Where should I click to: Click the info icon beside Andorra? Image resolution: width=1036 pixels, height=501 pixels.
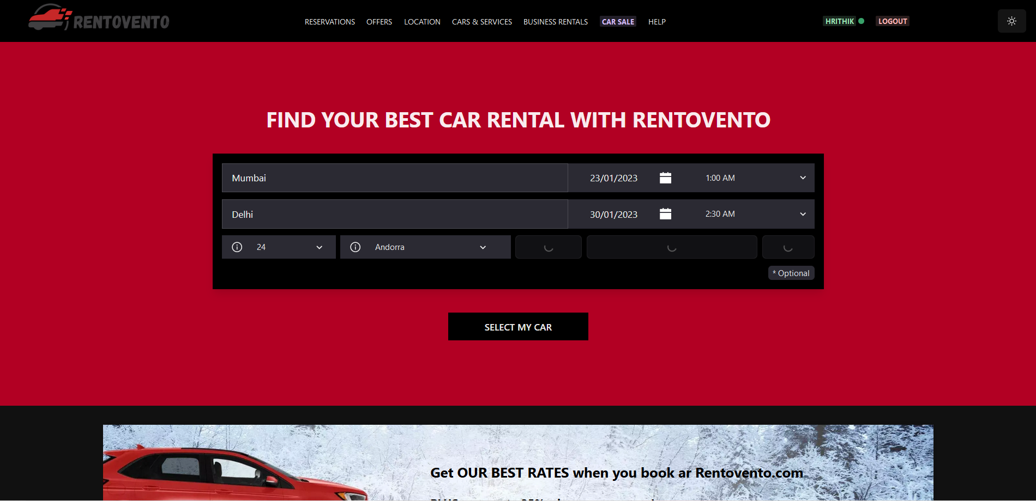356,247
